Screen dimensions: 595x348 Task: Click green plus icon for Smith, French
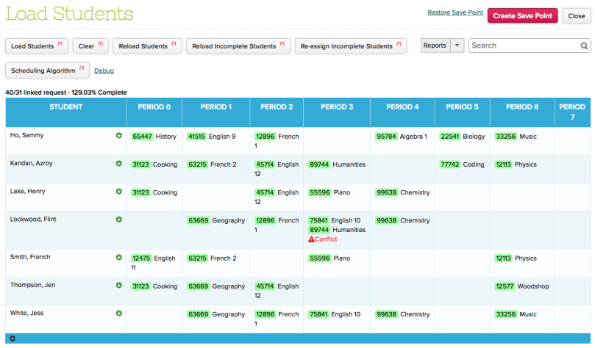coord(119,258)
